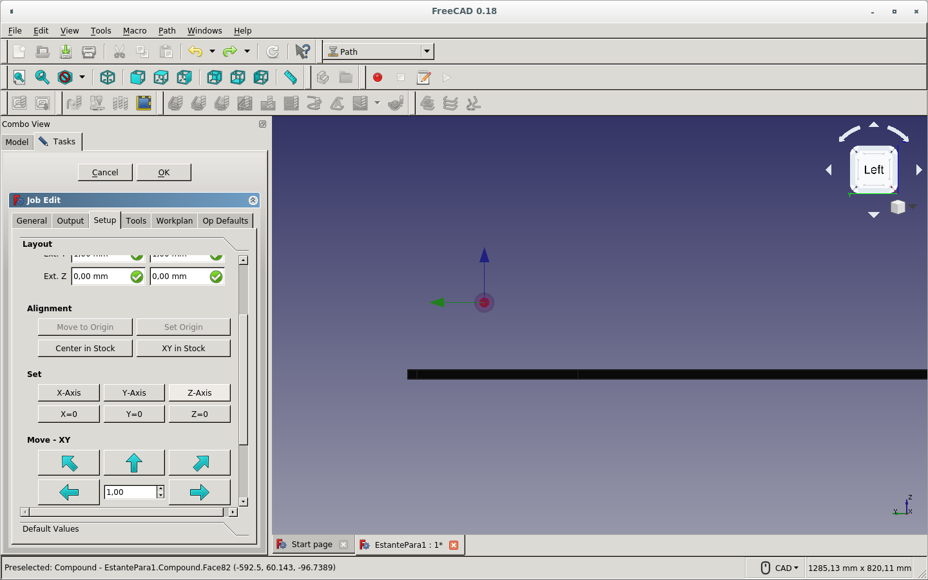Click the XY in Stock button
The height and width of the screenshot is (580, 928).
point(183,348)
